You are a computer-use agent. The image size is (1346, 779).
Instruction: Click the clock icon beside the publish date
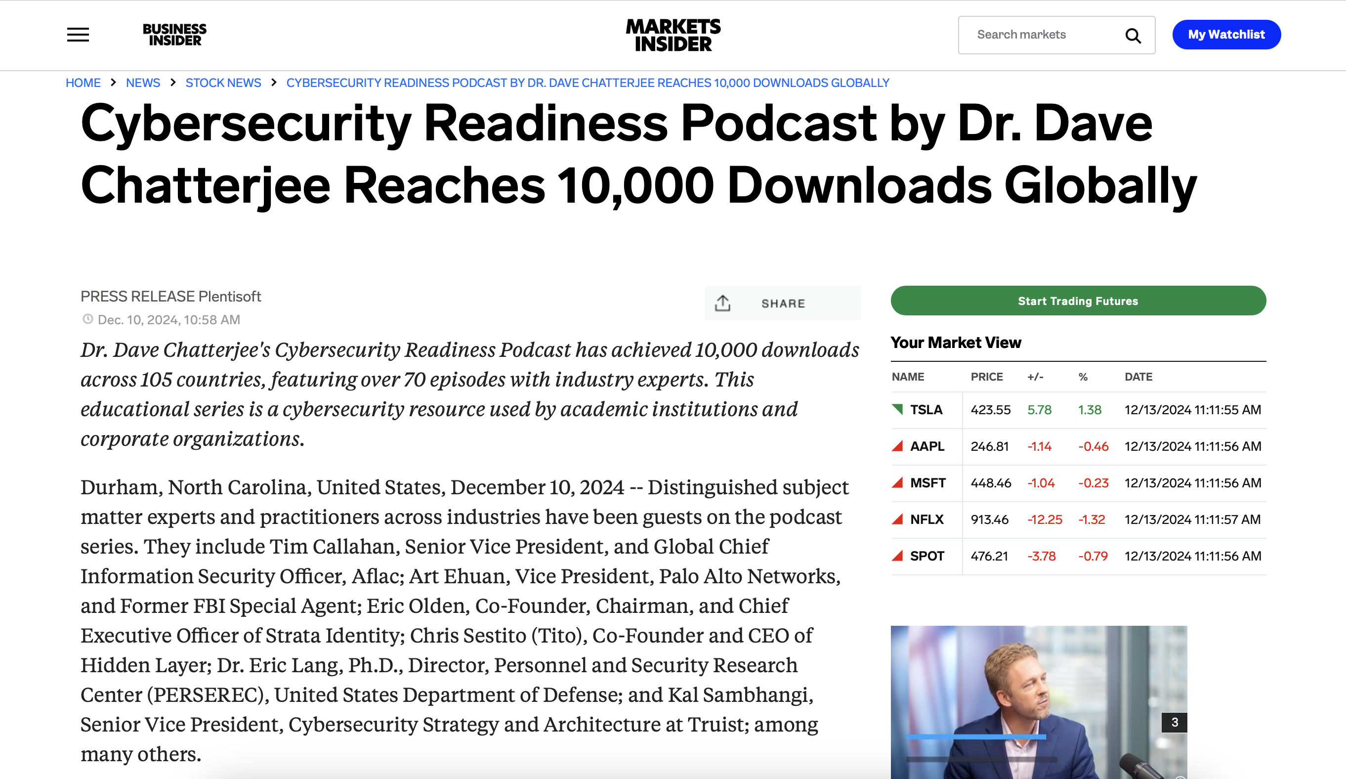[87, 319]
